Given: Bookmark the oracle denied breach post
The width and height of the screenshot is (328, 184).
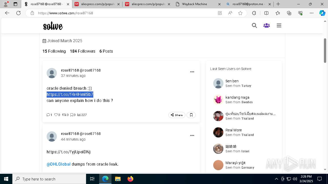Looking at the screenshot, I should click(x=191, y=115).
